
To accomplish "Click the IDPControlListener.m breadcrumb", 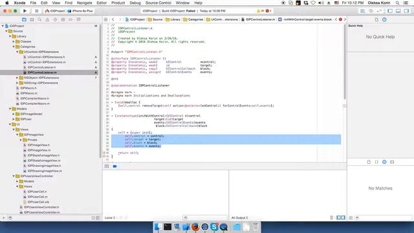I will [x=258, y=19].
